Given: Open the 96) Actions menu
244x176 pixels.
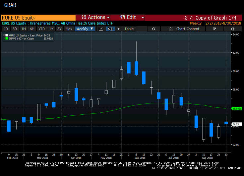Looking at the screenshot, I should coord(93,18).
